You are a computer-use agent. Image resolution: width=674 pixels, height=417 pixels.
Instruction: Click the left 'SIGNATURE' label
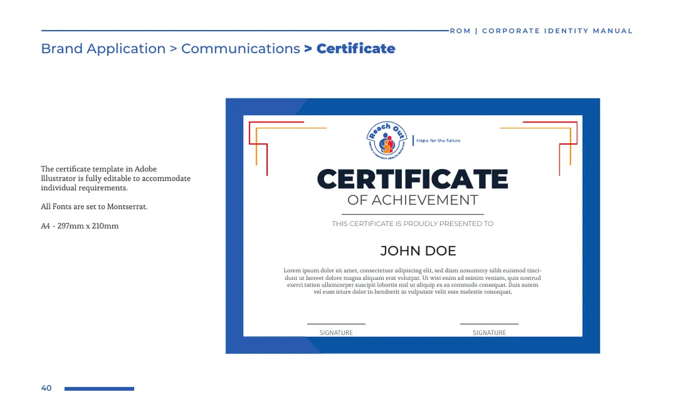tap(336, 332)
